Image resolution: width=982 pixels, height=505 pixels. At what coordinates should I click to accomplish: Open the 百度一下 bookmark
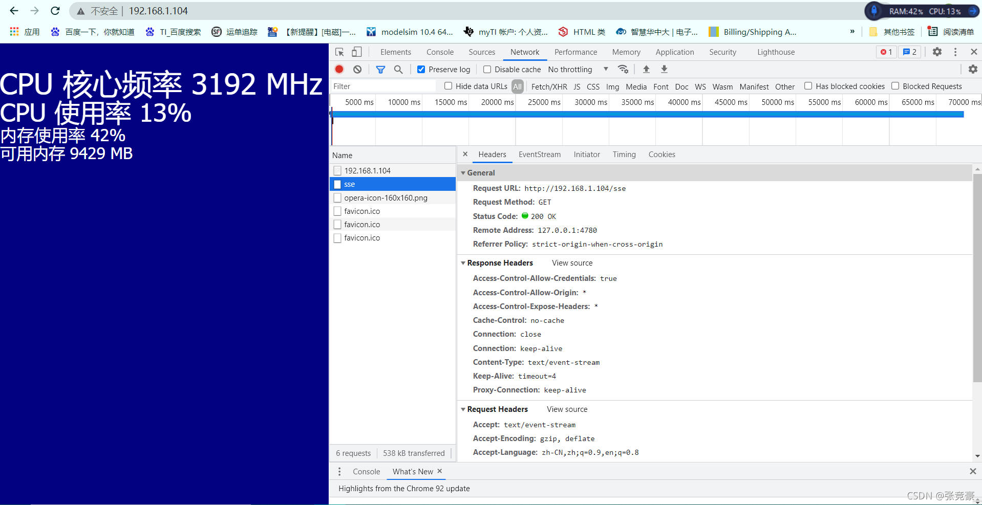(93, 32)
